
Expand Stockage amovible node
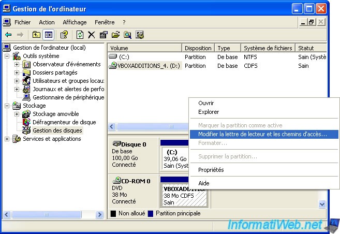[17, 114]
